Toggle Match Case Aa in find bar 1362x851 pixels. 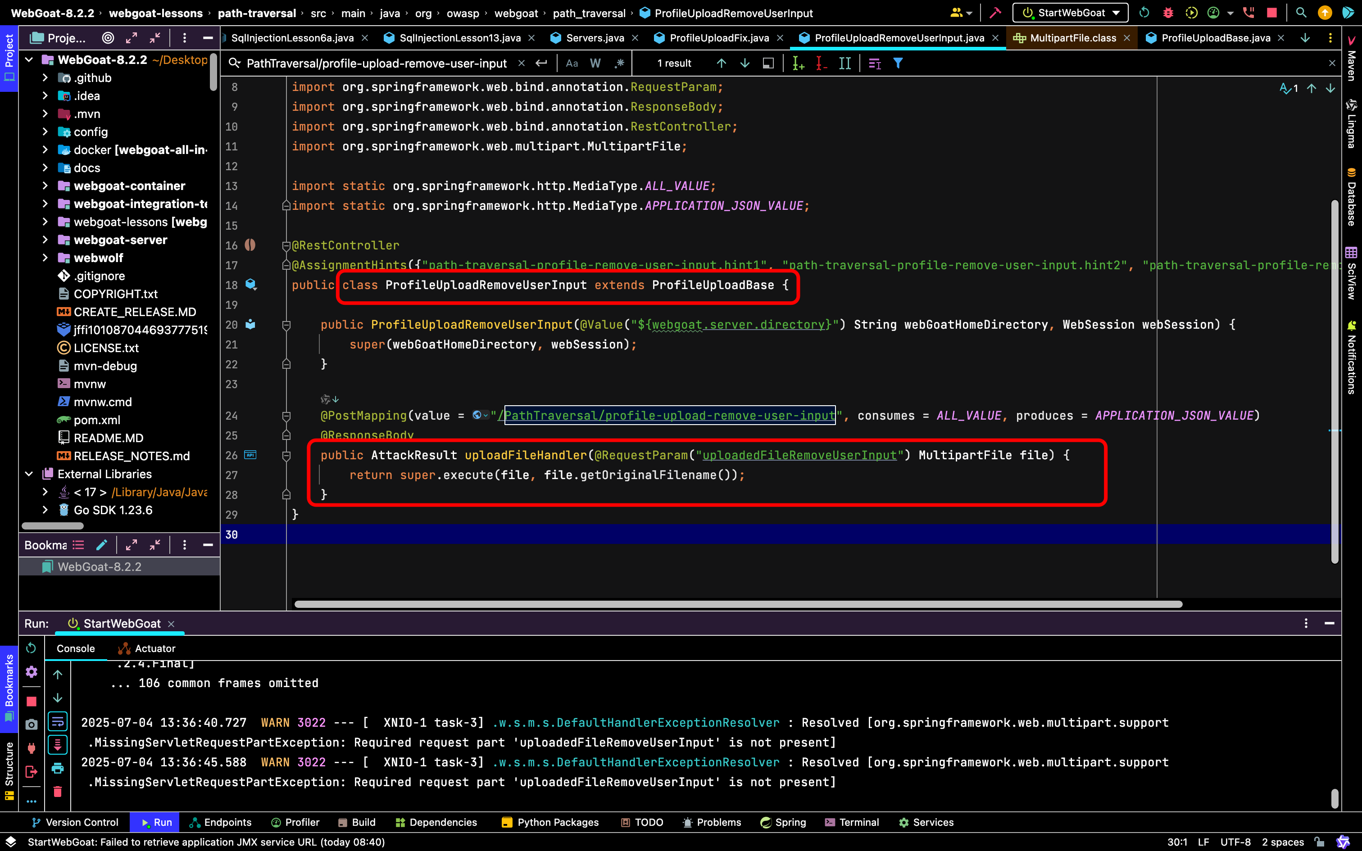pyautogui.click(x=572, y=63)
